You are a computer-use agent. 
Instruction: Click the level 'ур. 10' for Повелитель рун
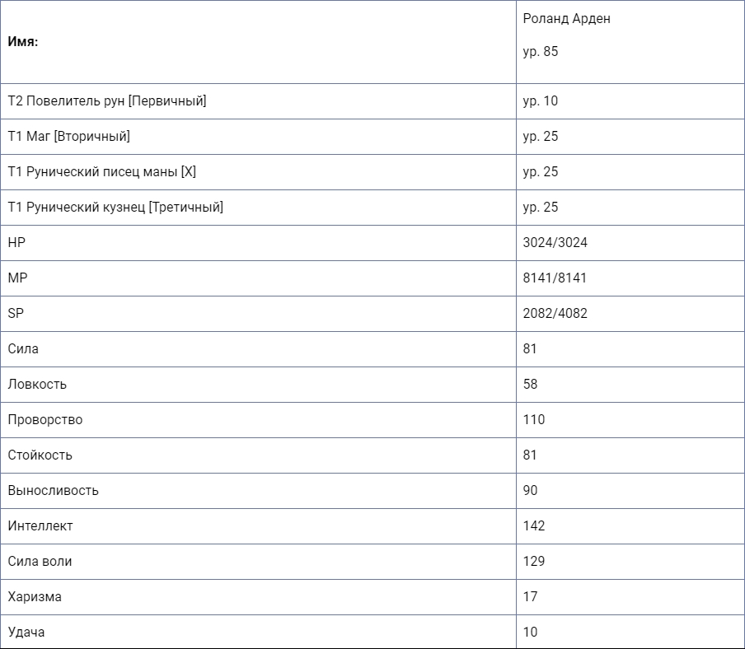[541, 101]
